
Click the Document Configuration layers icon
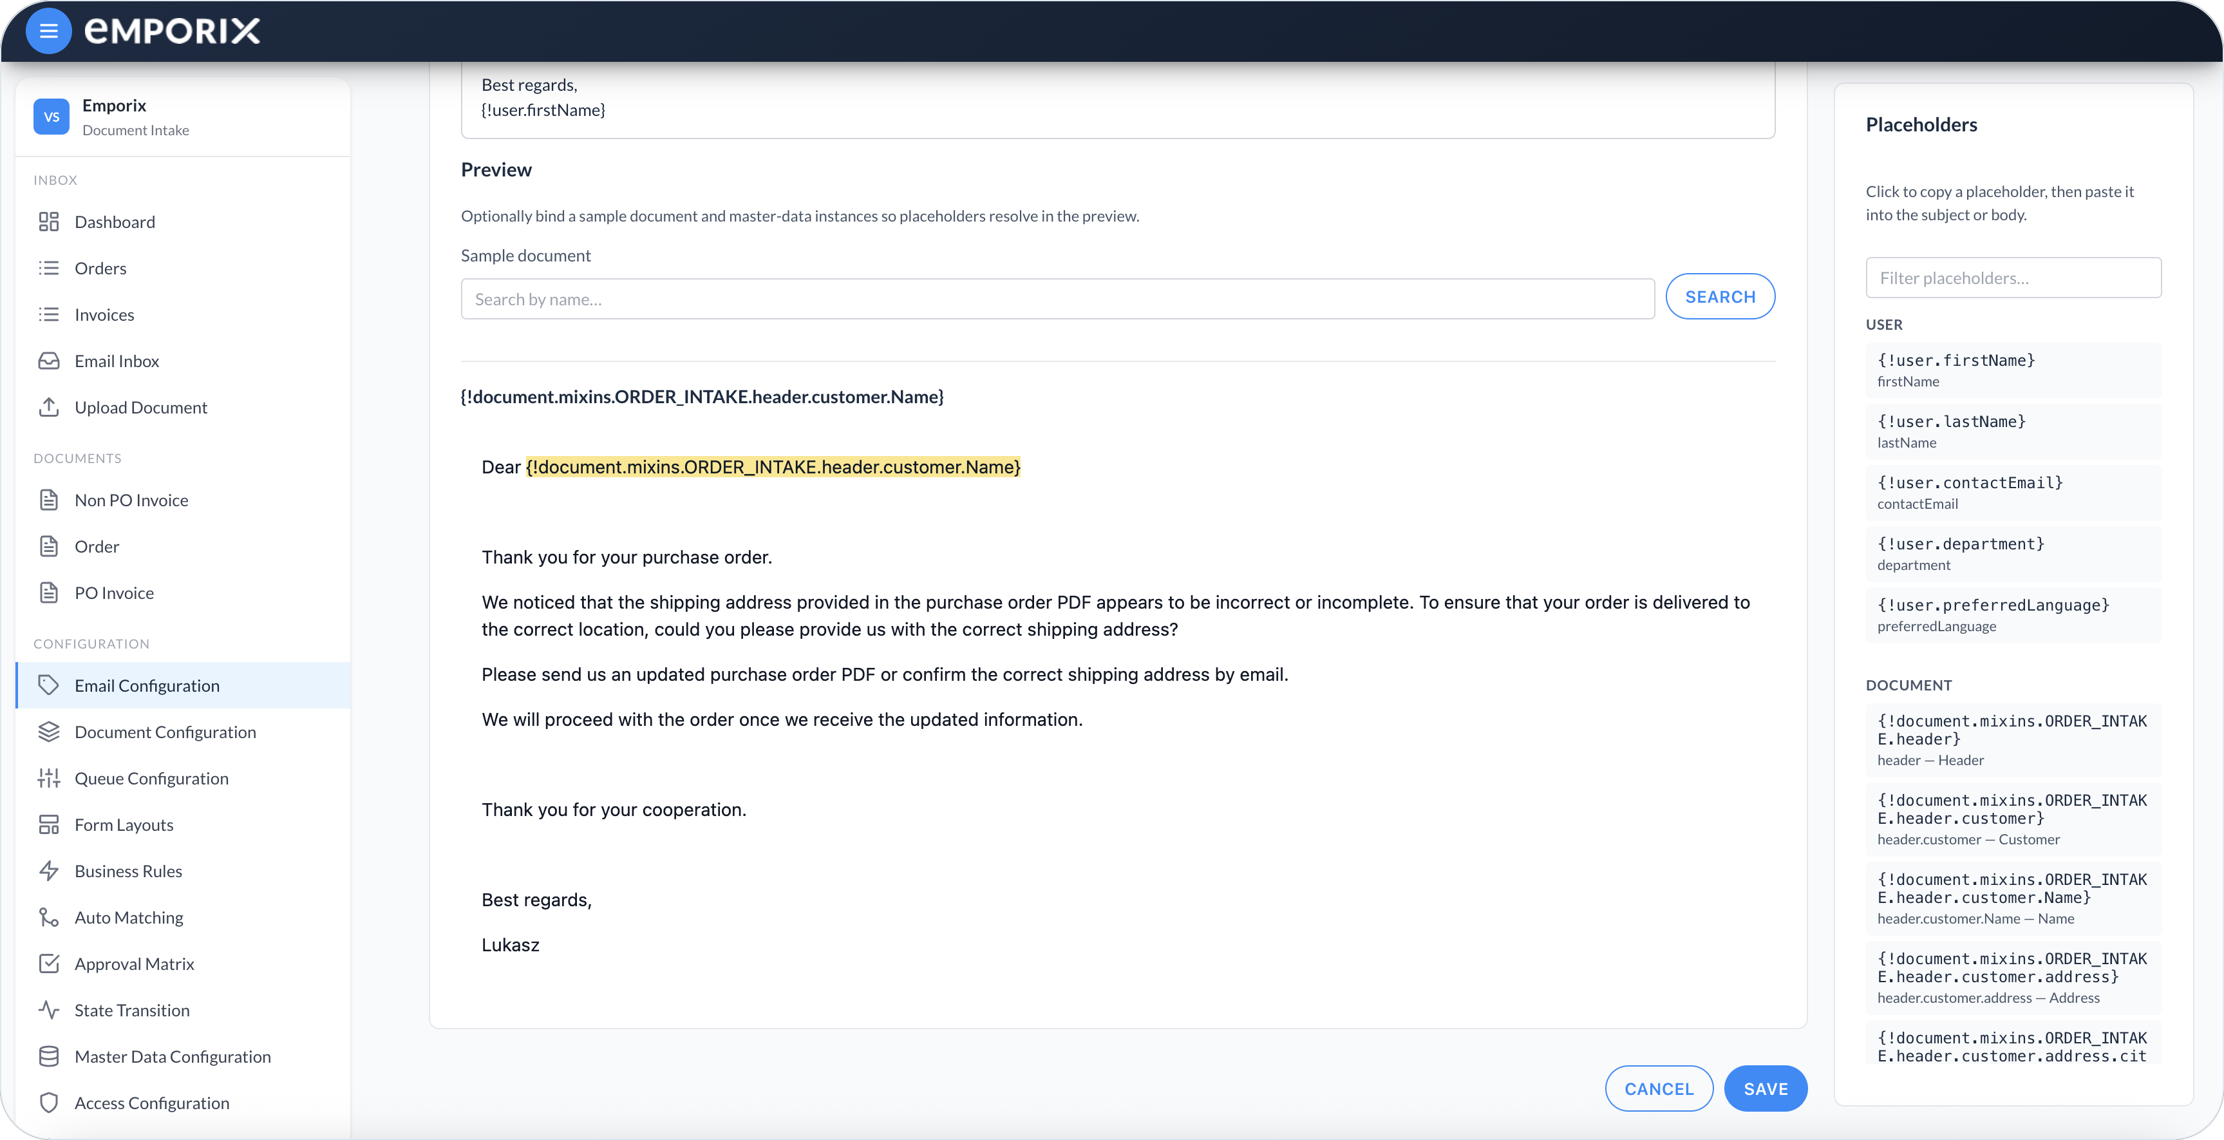(48, 732)
